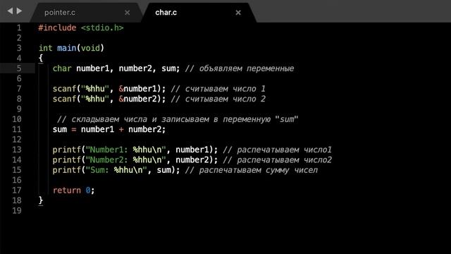Image resolution: width=451 pixels, height=254 pixels.
Task: Click the 'char' type keyword
Action: [62, 68]
